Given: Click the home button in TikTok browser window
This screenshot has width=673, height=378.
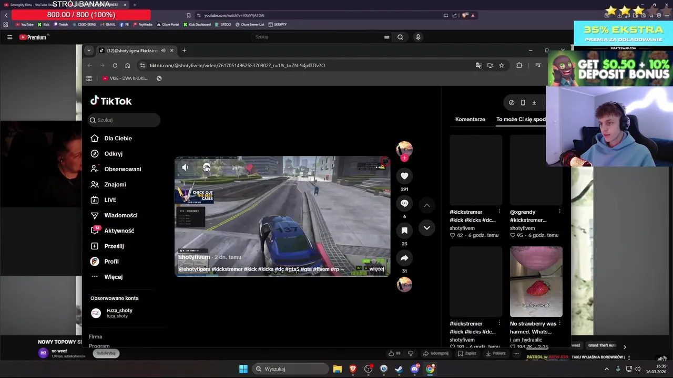Looking at the screenshot, I should [x=127, y=66].
